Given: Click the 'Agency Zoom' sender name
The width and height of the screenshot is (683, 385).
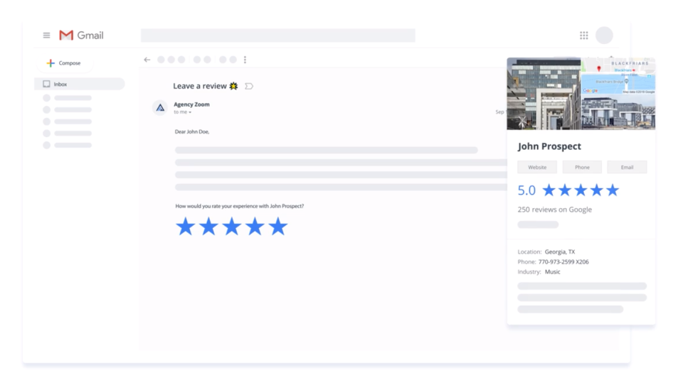Looking at the screenshot, I should point(191,104).
